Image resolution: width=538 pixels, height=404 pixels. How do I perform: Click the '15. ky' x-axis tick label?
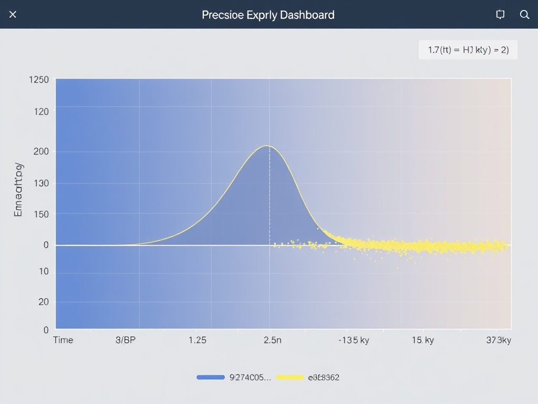click(422, 340)
